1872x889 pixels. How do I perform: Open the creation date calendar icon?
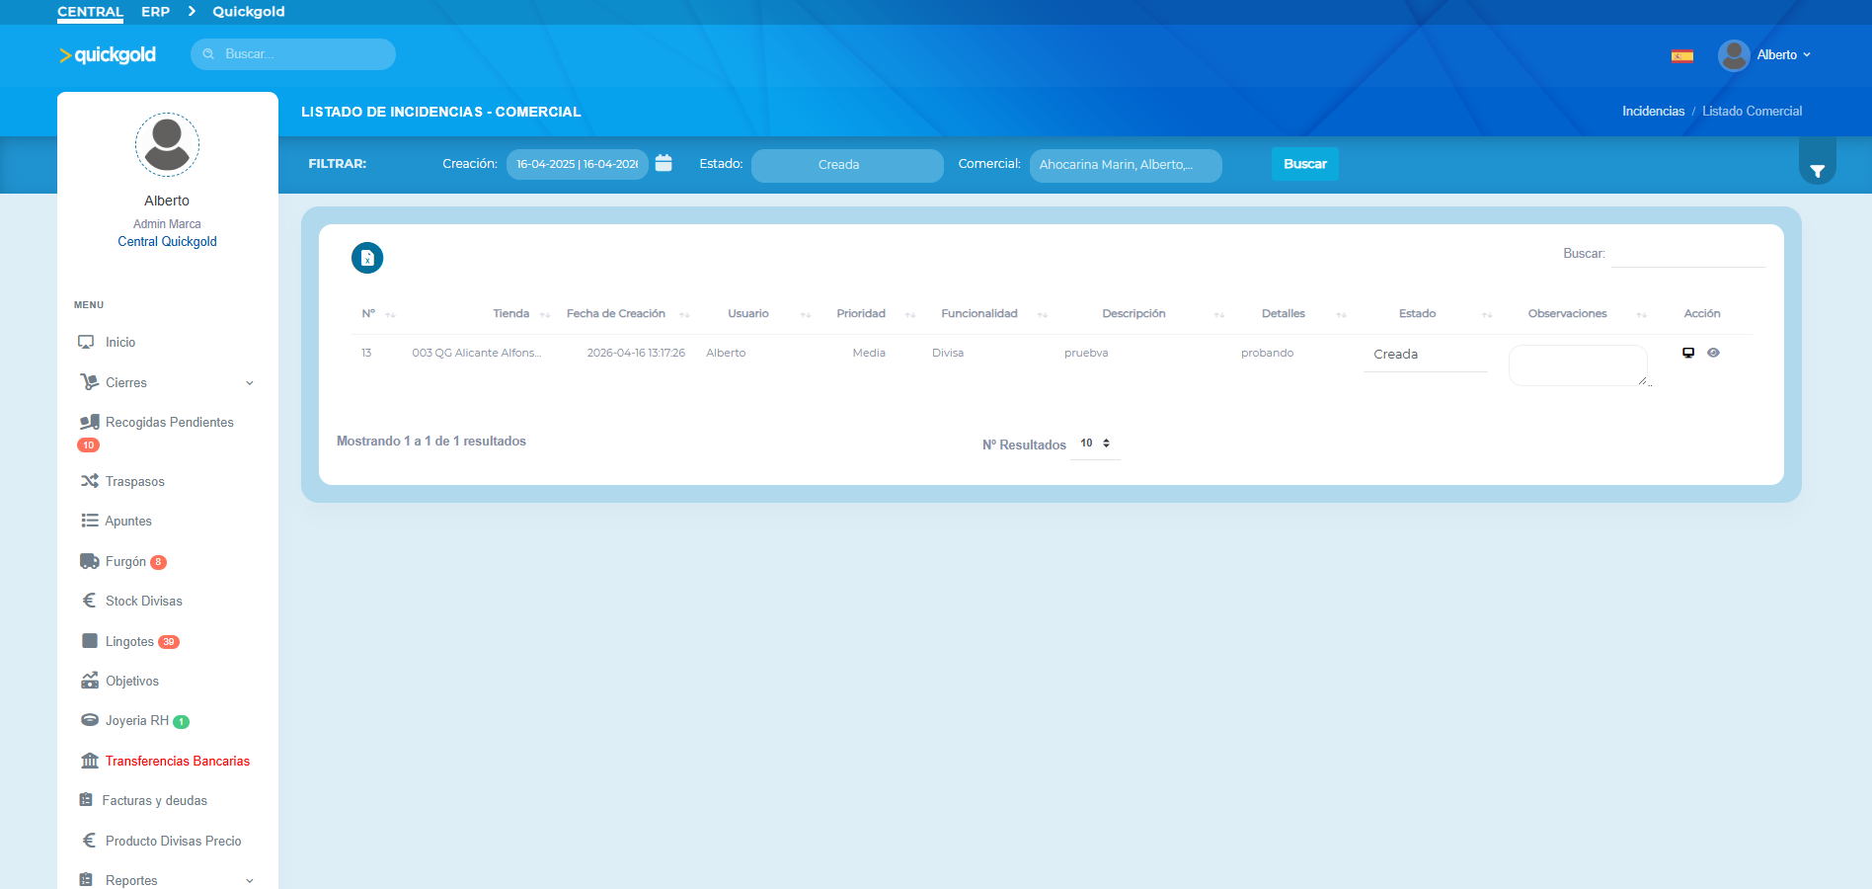[x=663, y=163]
